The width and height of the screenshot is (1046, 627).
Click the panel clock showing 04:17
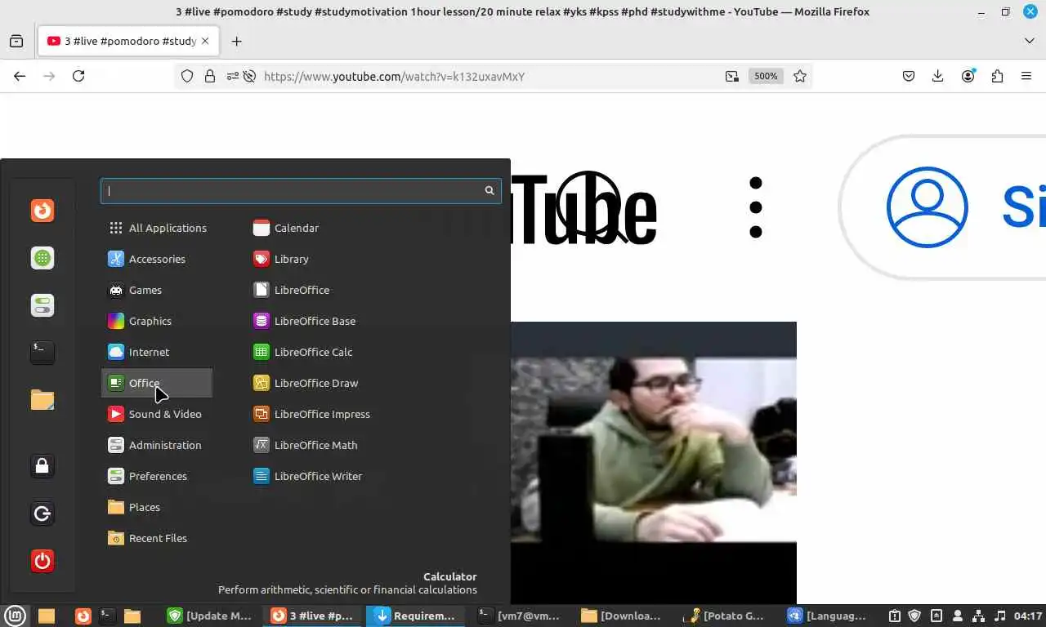[1027, 616]
